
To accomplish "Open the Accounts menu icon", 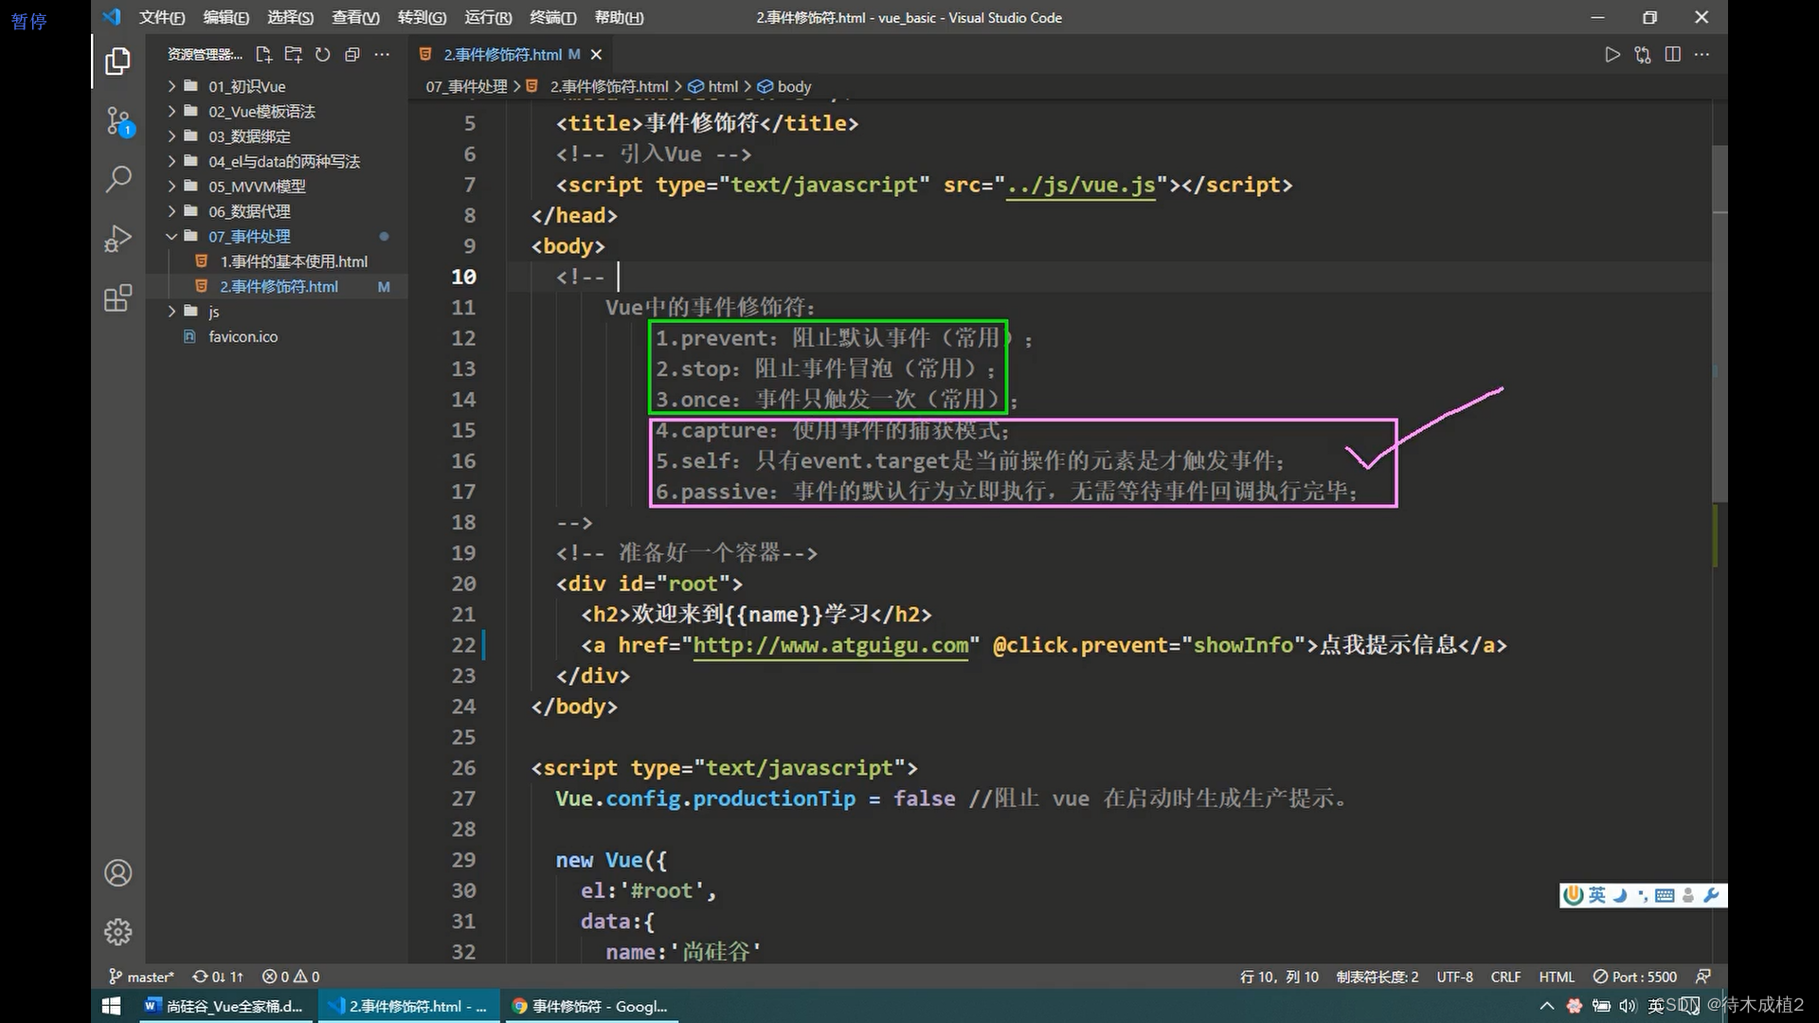I will click(x=117, y=872).
